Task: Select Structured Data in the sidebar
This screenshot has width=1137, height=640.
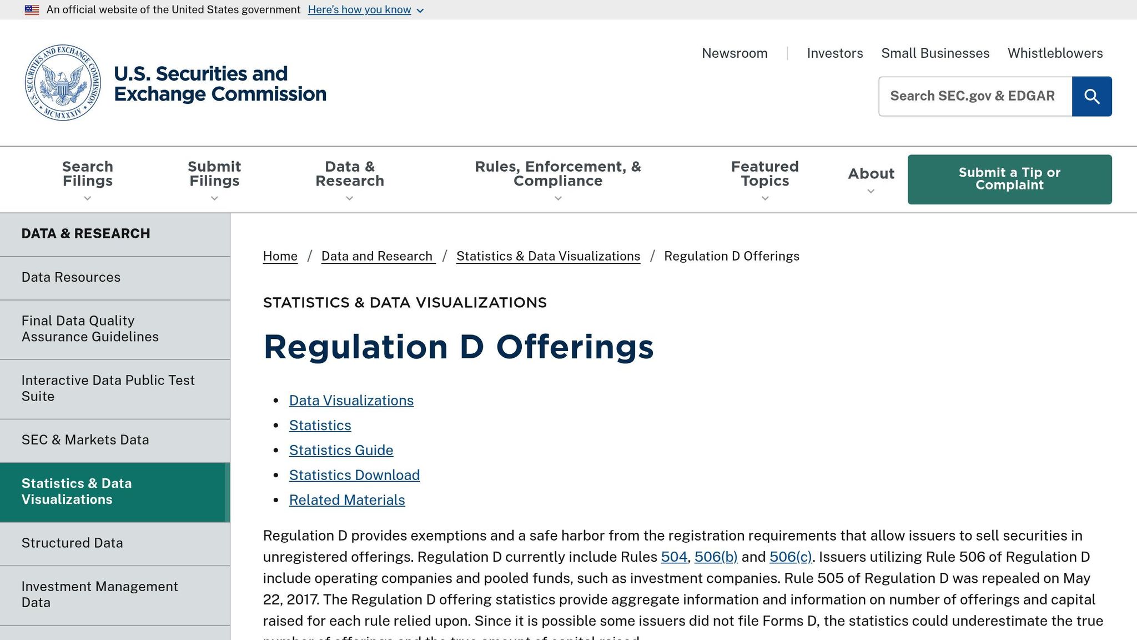Action: click(x=72, y=543)
